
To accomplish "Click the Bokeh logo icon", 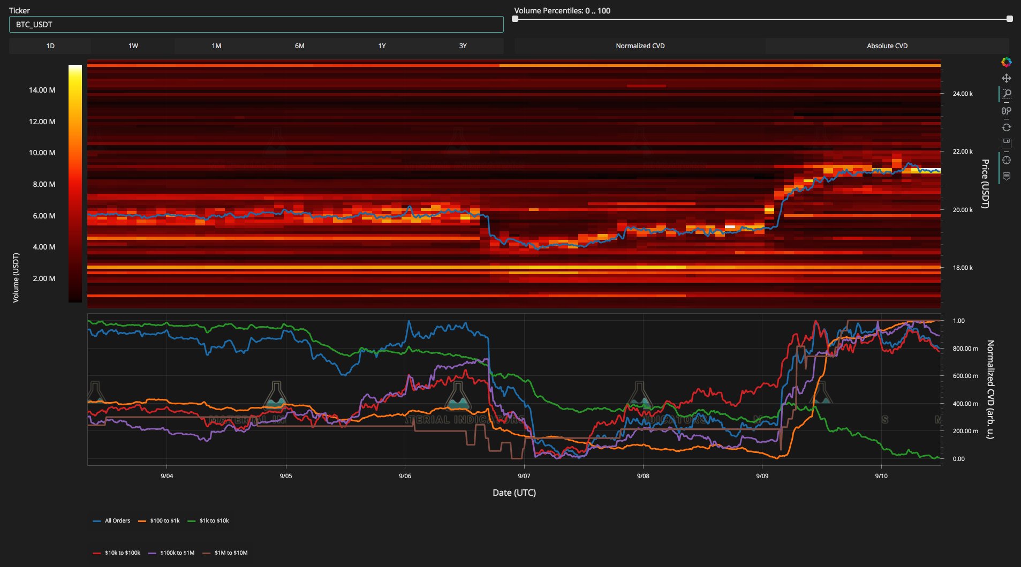I will [x=1006, y=62].
